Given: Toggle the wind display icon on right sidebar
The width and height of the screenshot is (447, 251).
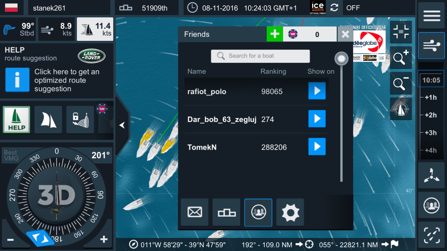Looking at the screenshot, I should coord(432,45).
